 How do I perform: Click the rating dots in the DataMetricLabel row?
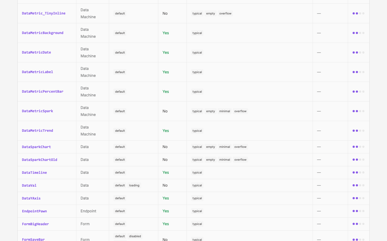pyautogui.click(x=359, y=72)
